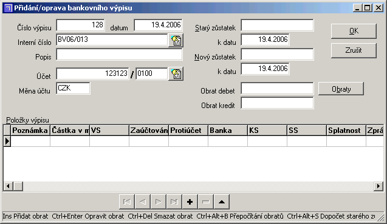This screenshot has width=387, height=224.
Task: Click 'Ctrl+Del Smazat obrat' status hint
Action: point(160,216)
